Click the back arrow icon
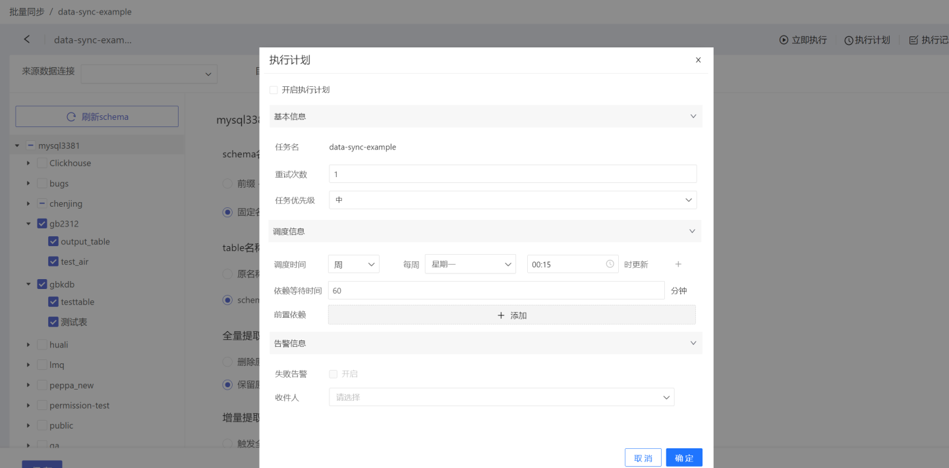The image size is (949, 468). click(x=27, y=39)
